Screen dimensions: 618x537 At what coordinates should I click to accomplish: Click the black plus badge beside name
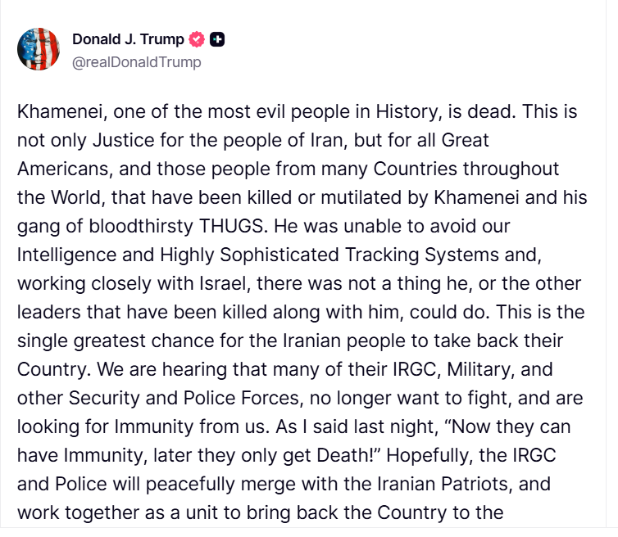(x=217, y=39)
